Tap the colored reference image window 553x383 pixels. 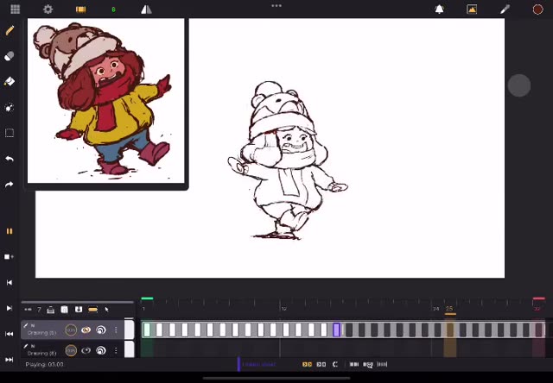point(105,101)
